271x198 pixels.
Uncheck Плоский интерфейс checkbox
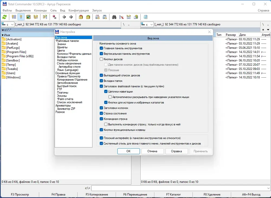(x=101, y=138)
